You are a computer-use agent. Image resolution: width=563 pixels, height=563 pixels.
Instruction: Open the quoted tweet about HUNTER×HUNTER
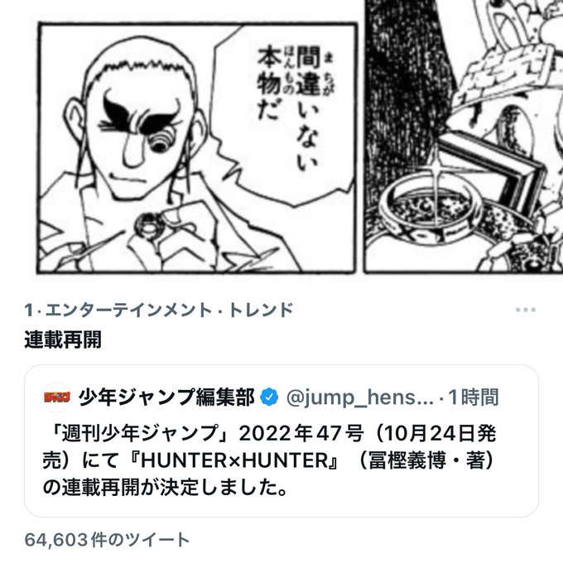281,440
